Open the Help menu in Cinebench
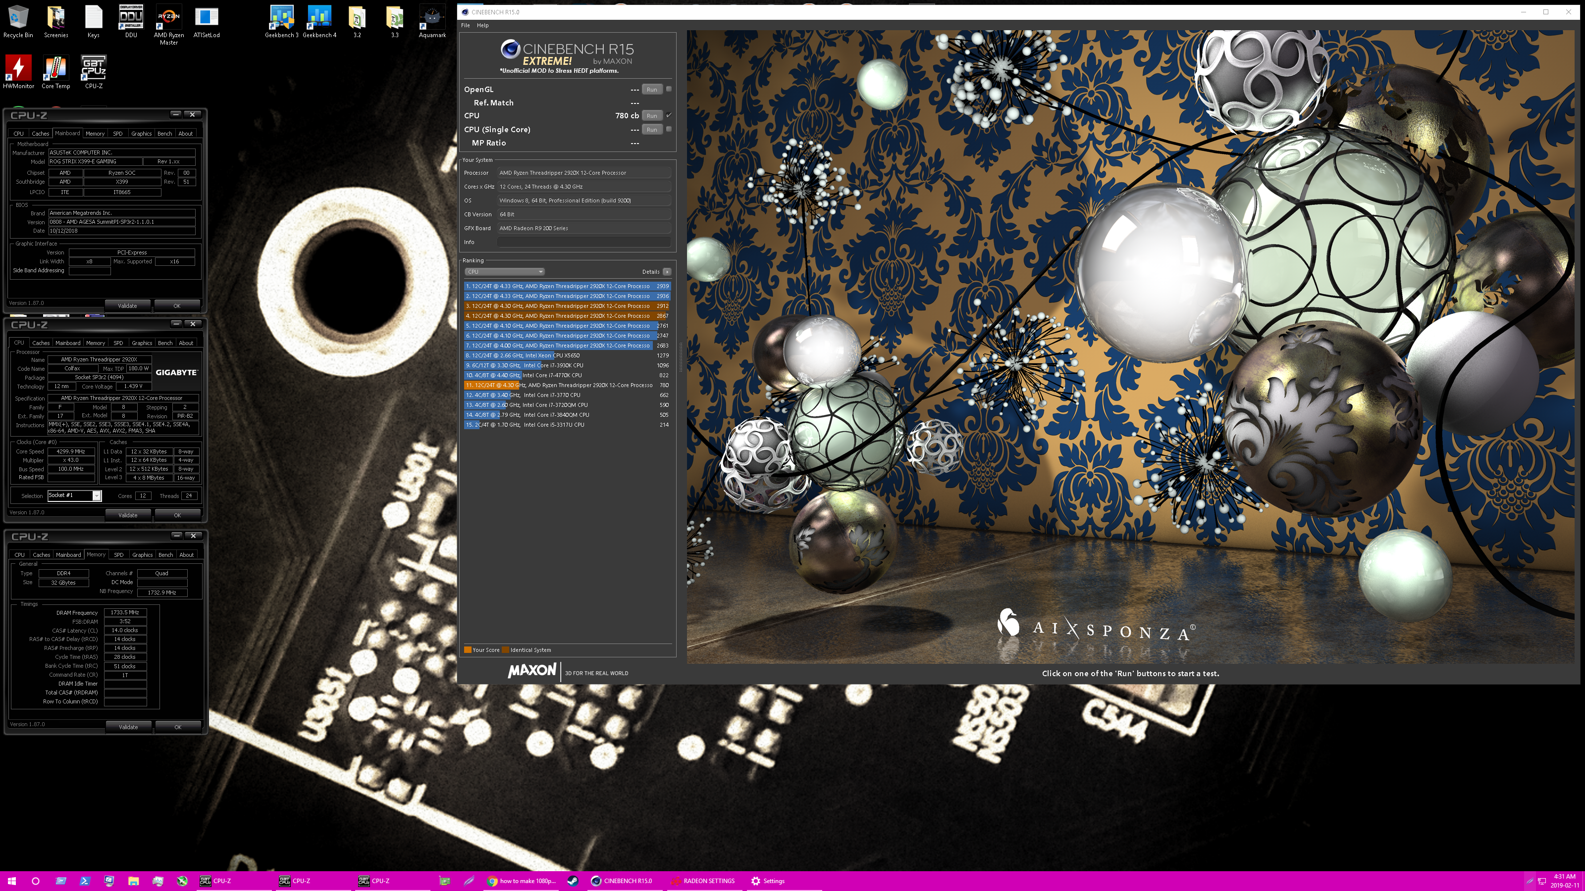Viewport: 1585px width, 891px height. click(x=482, y=25)
